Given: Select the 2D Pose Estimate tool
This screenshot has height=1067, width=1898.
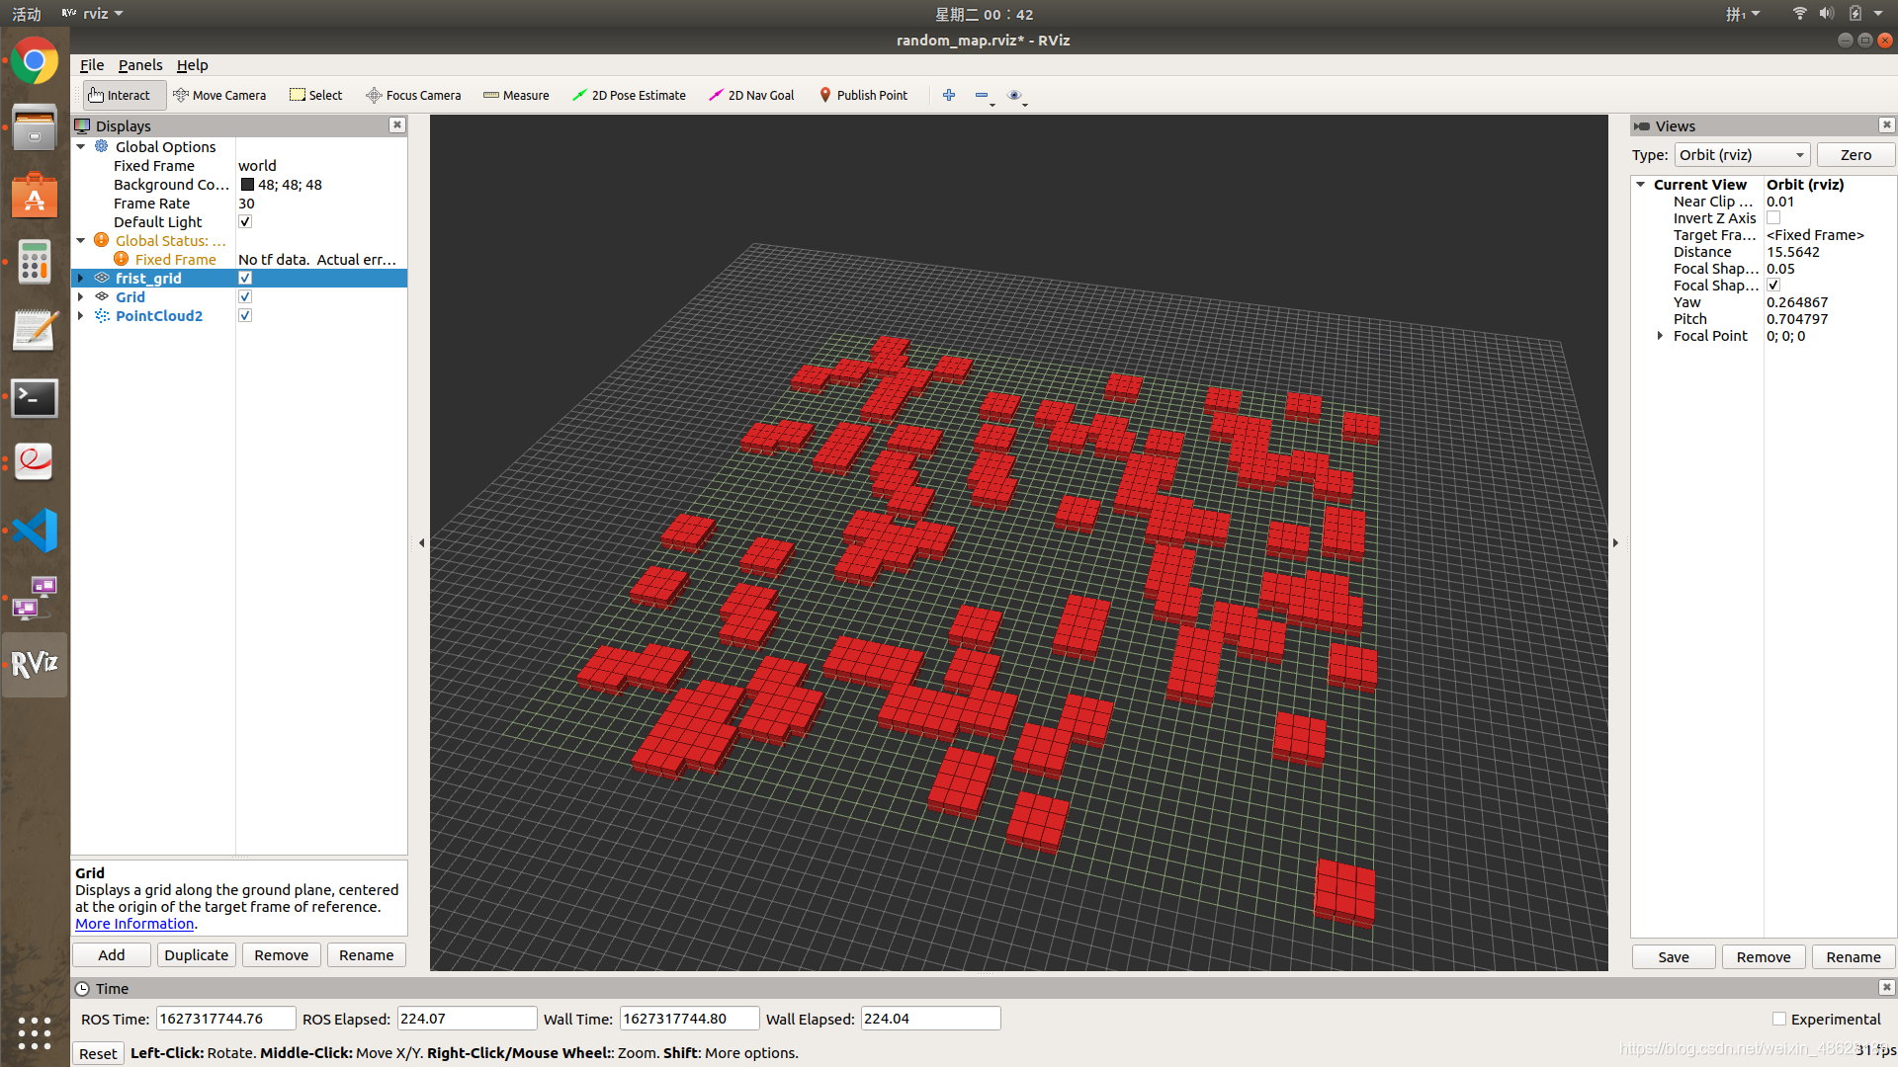Looking at the screenshot, I should click(x=629, y=95).
